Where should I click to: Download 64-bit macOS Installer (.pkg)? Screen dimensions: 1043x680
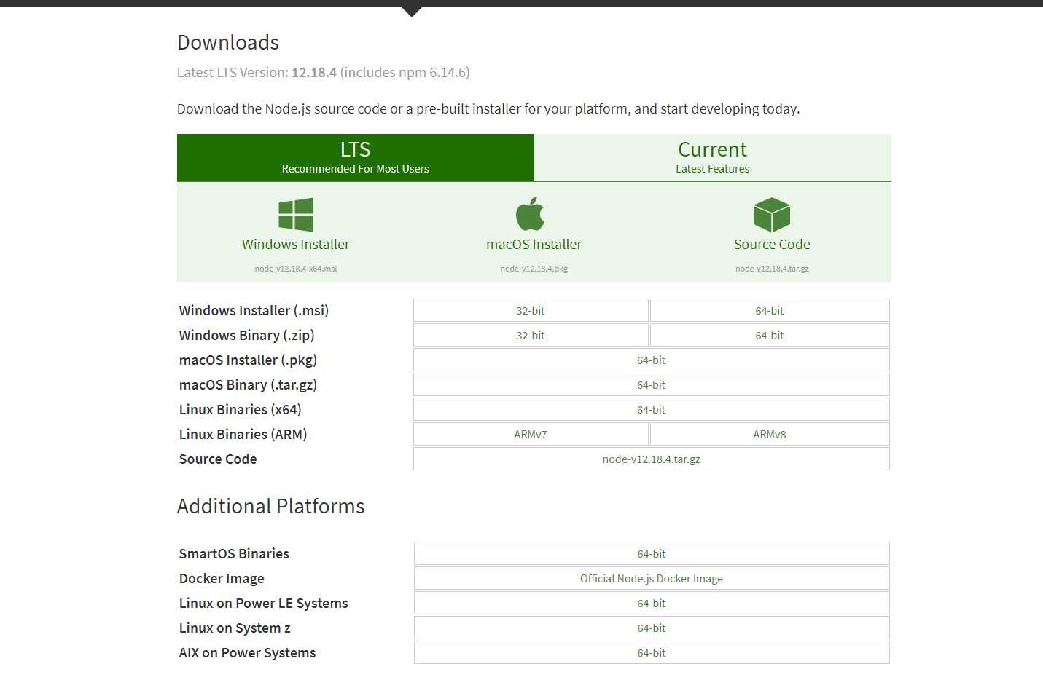652,360
